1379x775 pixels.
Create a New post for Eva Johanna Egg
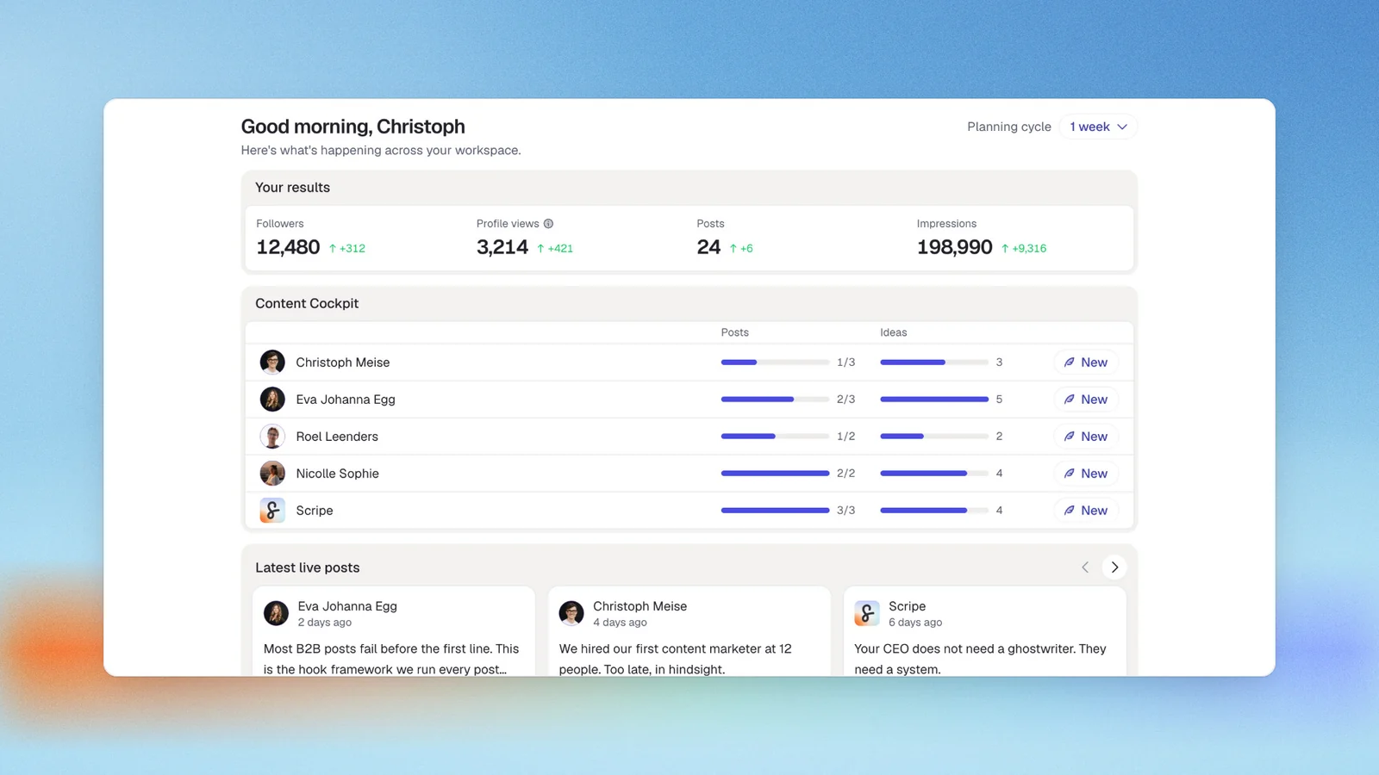[x=1086, y=400]
